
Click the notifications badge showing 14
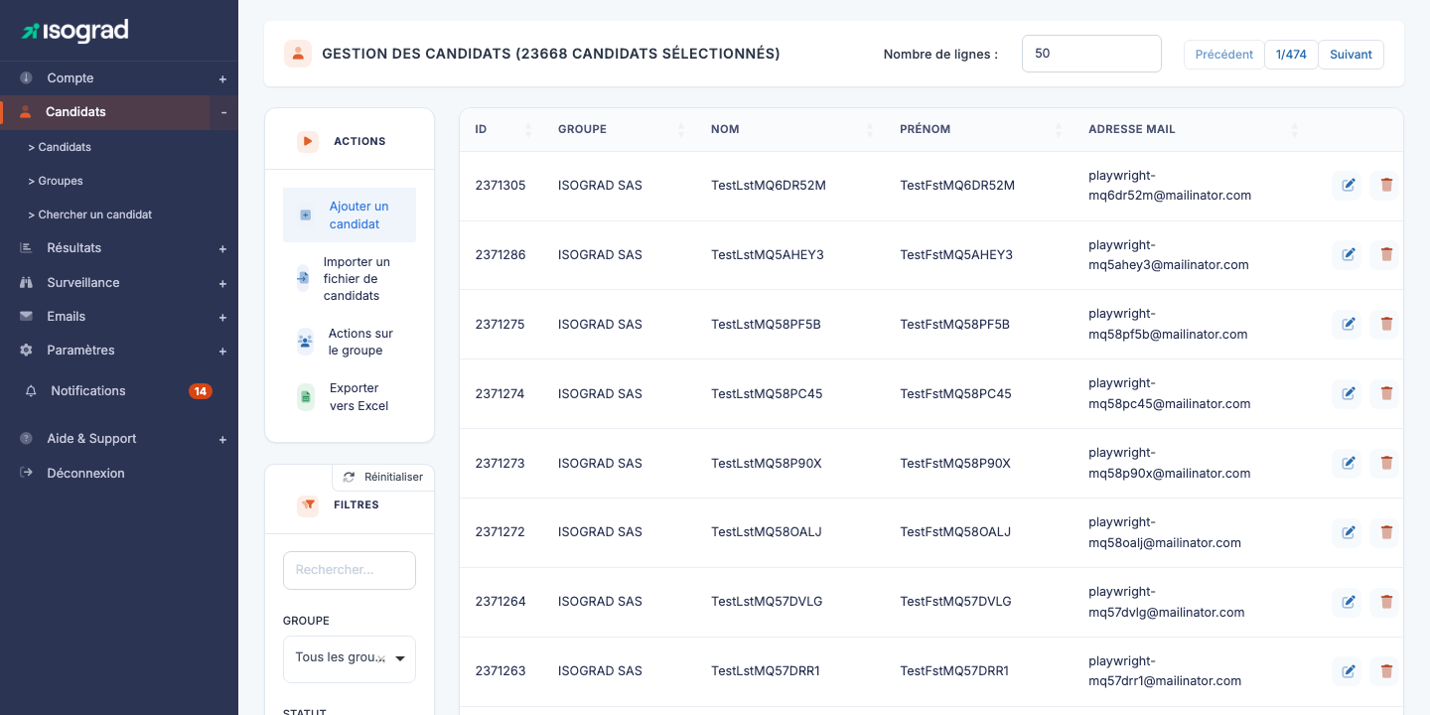pyautogui.click(x=201, y=391)
